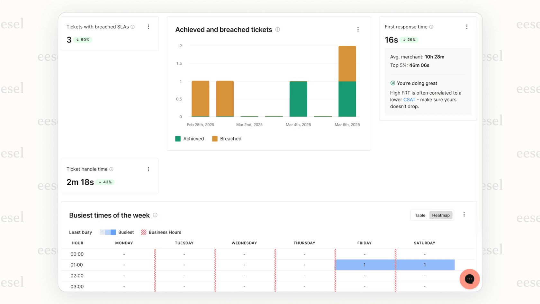This screenshot has width=540, height=304.
Task: Open the Busiest times of the week info icon
Action: point(155,215)
